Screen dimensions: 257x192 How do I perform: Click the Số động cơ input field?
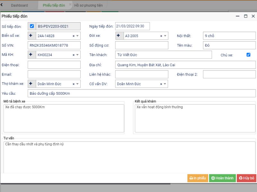(x=142, y=45)
